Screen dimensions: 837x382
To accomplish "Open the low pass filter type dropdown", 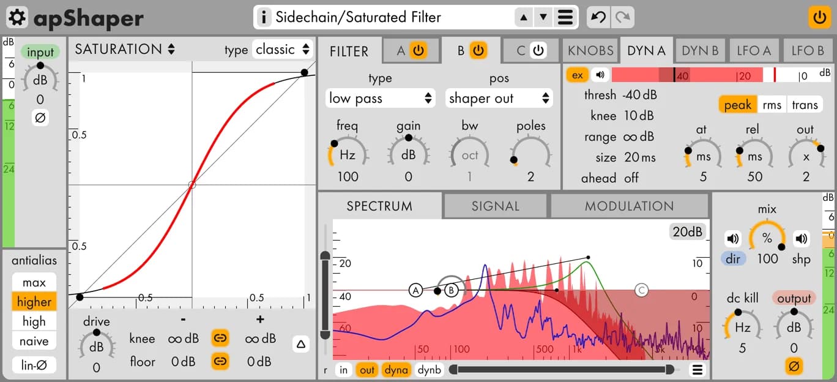I will point(380,98).
